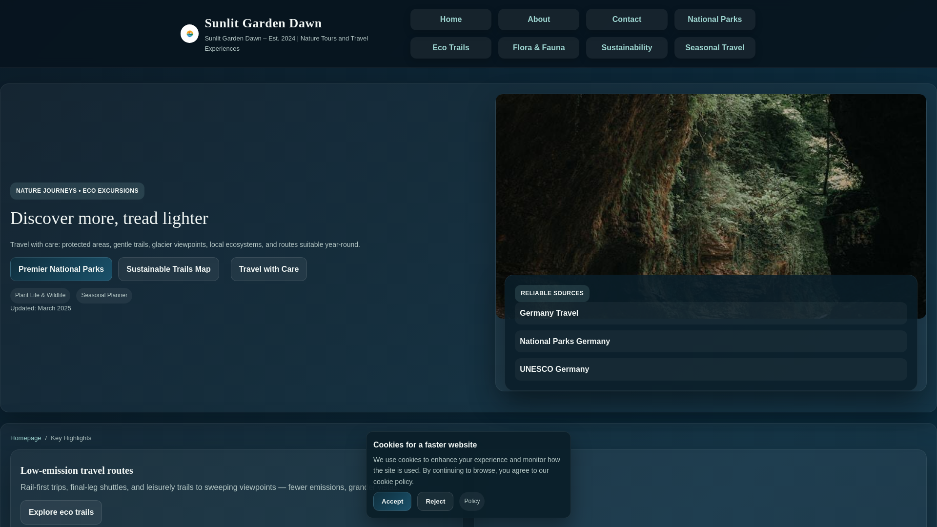Viewport: 937px width, 527px height.
Task: Click the Premier National Parks button
Action: [61, 269]
